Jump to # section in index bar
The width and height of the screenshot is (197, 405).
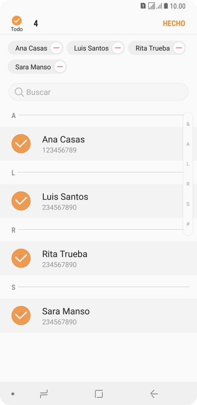click(x=188, y=224)
